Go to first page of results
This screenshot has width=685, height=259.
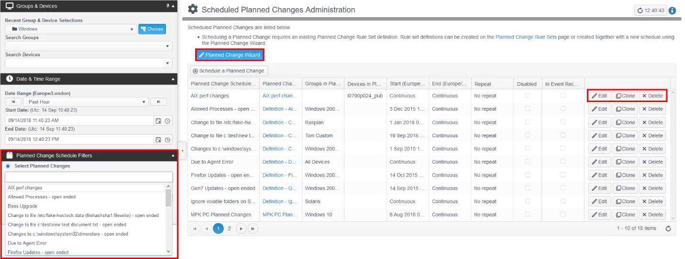click(195, 228)
